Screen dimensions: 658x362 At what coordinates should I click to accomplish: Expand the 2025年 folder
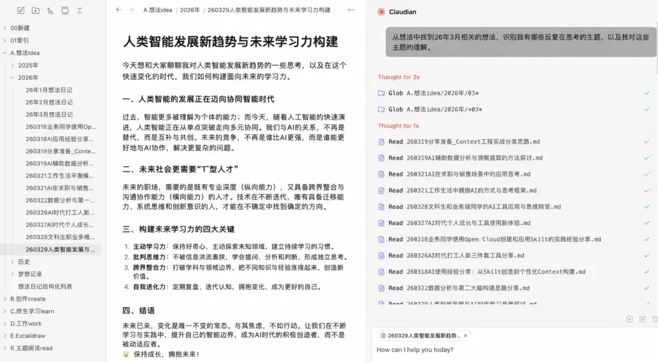[x=12, y=65]
